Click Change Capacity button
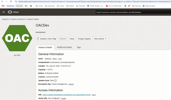The image size is (171, 100). pos(84,39)
